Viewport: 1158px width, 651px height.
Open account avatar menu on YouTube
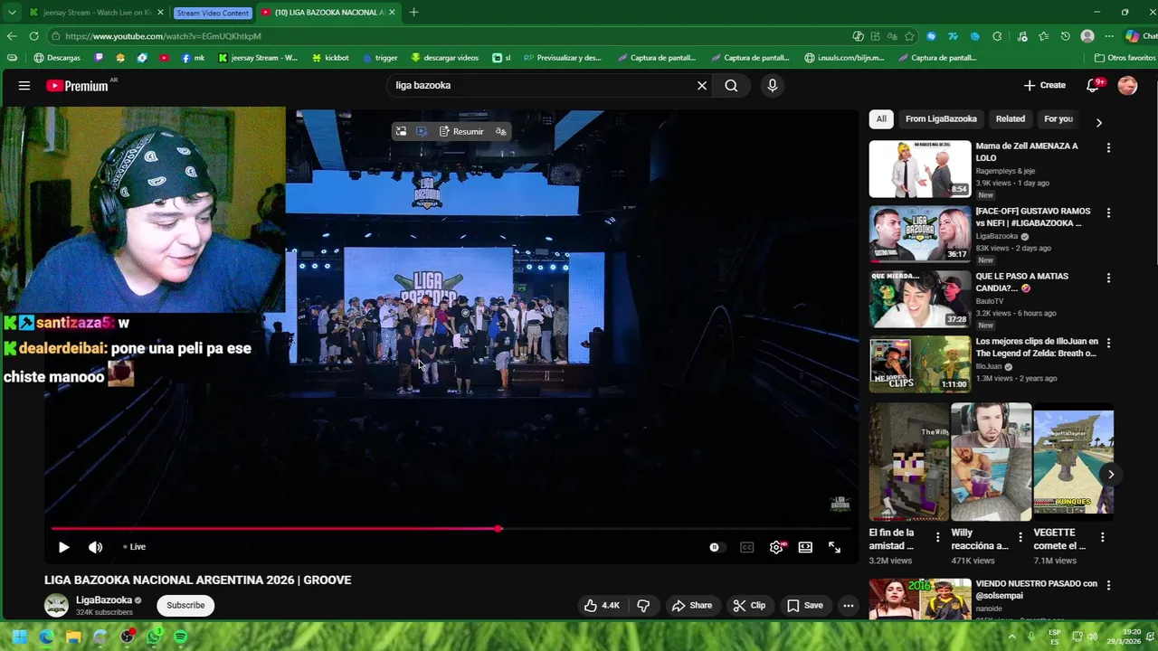coord(1127,86)
